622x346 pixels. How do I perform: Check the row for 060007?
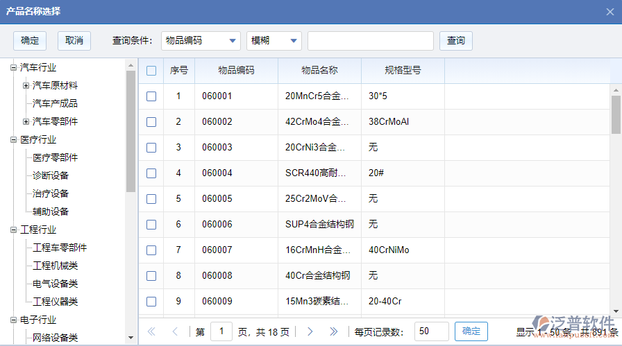pyautogui.click(x=151, y=250)
